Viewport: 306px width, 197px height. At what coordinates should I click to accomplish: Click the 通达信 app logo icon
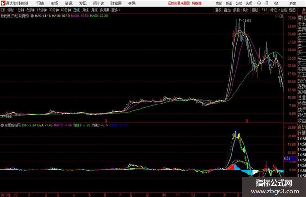[3, 3]
